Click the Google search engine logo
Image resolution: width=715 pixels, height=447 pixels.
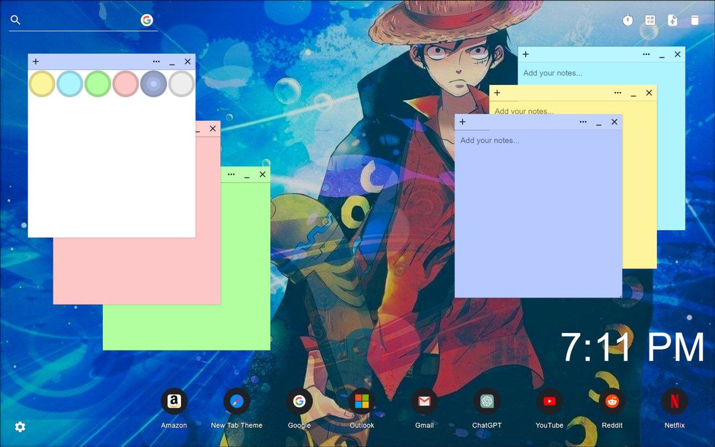tap(147, 20)
